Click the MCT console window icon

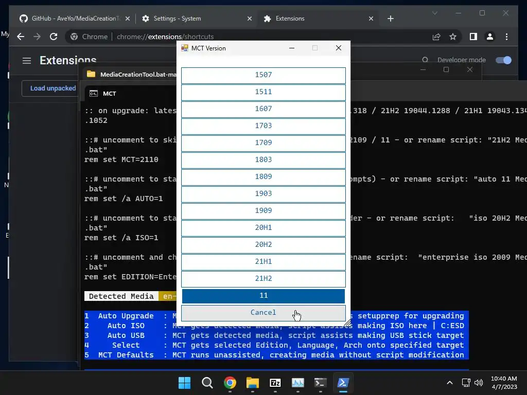tap(94, 94)
